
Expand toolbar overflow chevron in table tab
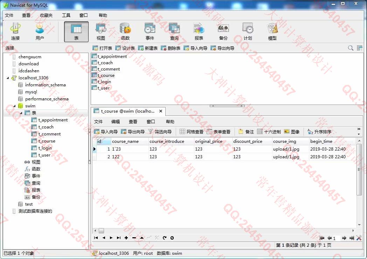pos(359,129)
